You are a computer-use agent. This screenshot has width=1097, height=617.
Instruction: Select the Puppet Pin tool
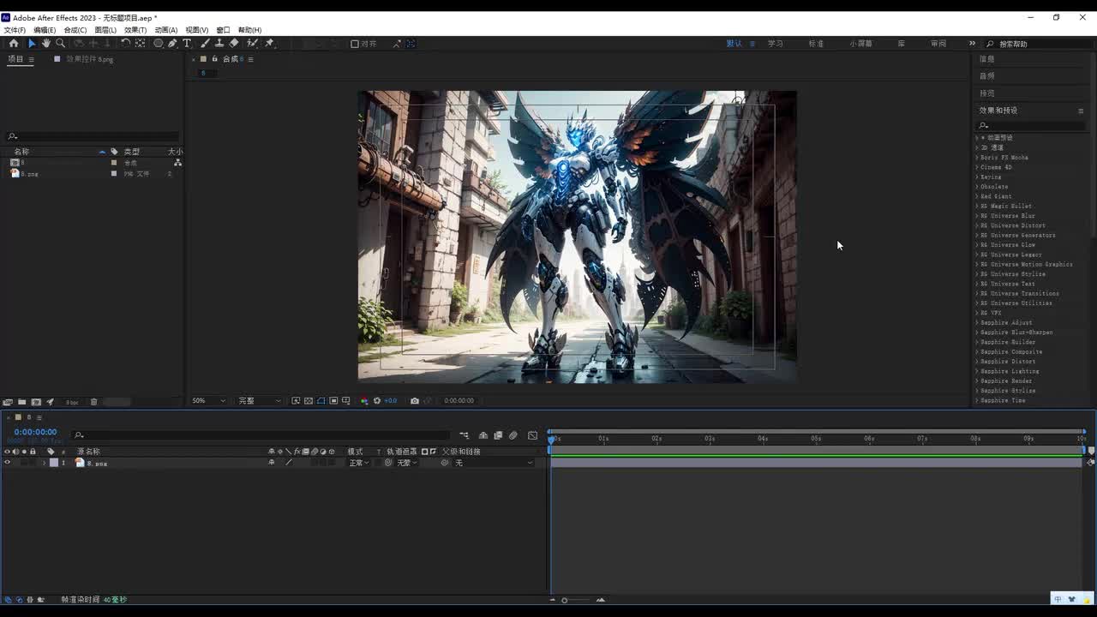pos(269,43)
